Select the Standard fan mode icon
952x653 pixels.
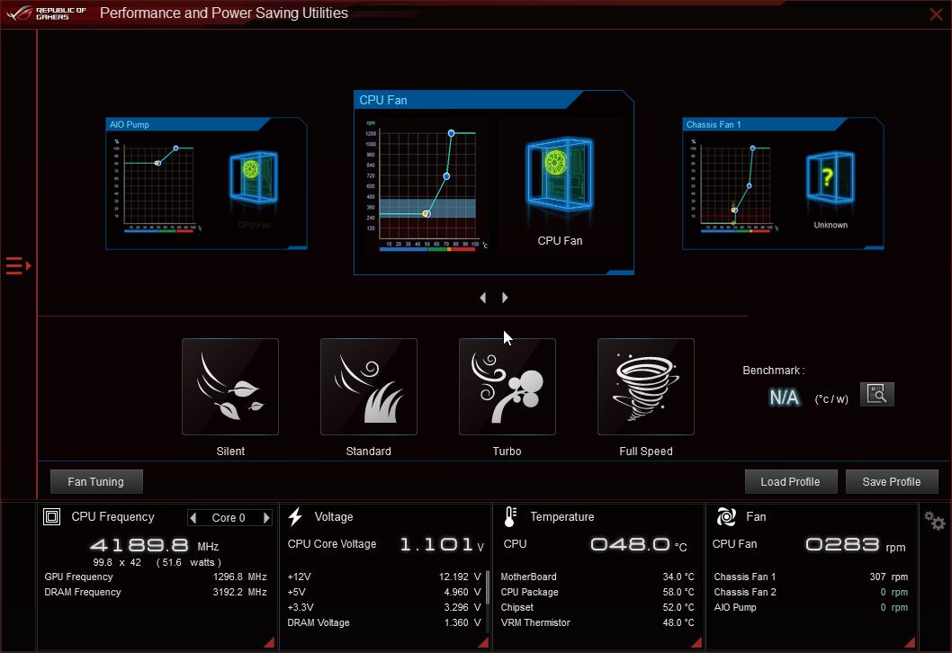click(369, 387)
